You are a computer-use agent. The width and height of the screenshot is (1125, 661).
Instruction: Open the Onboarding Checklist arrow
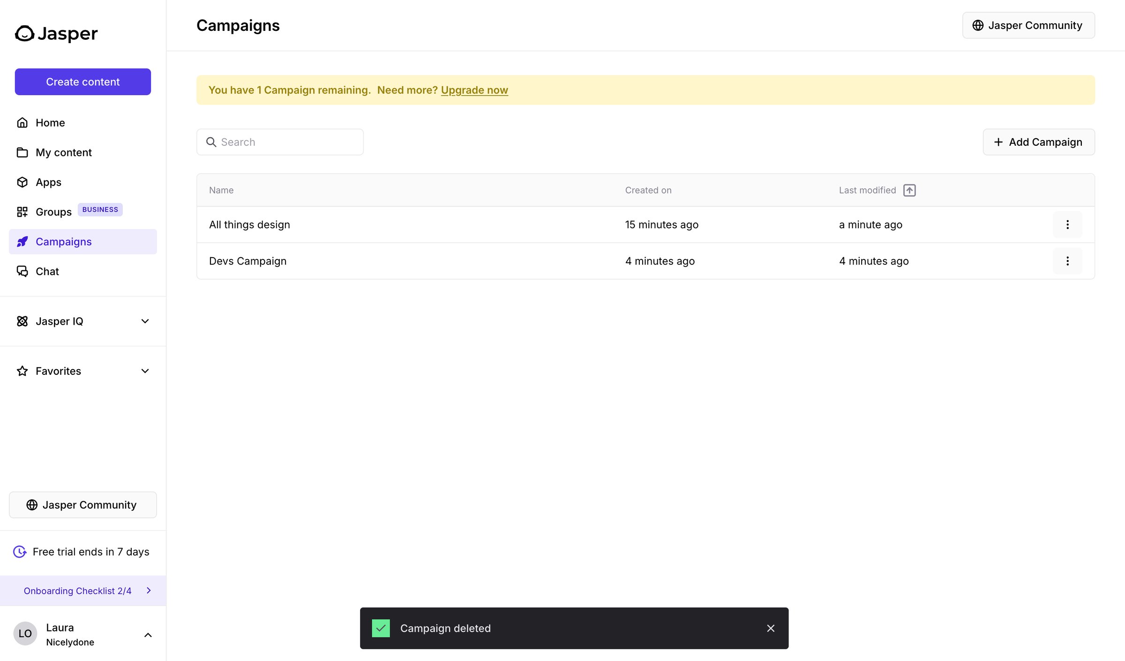149,591
